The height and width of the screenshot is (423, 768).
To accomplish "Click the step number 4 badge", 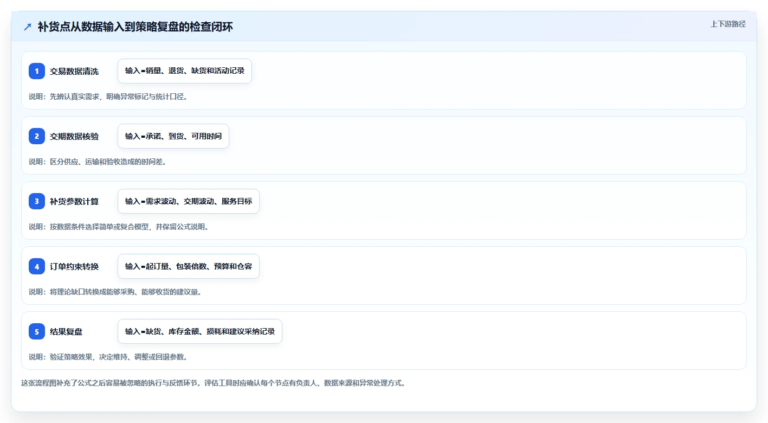I will (x=37, y=266).
